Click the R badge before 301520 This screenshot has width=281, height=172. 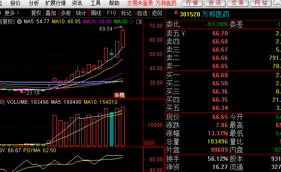[x=176, y=13]
